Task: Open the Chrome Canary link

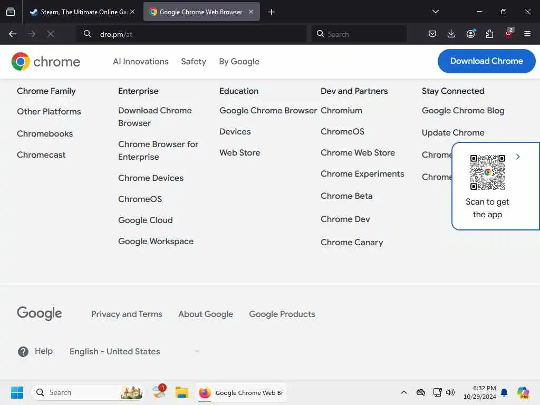Action: click(x=352, y=243)
